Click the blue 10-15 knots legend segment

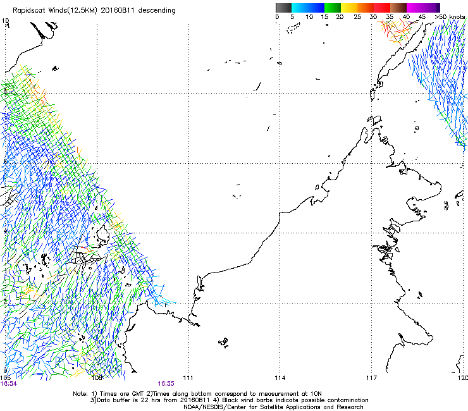[316, 8]
